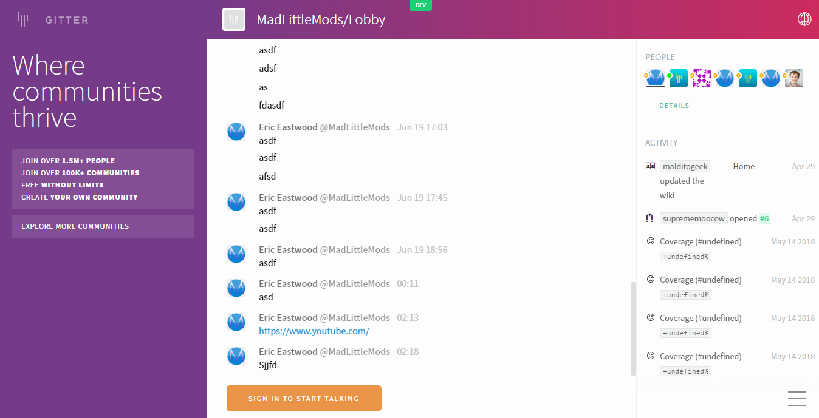The height and width of the screenshot is (418, 819).
Task: Click the MadLittleMods/Lobby room title
Action: pos(321,19)
